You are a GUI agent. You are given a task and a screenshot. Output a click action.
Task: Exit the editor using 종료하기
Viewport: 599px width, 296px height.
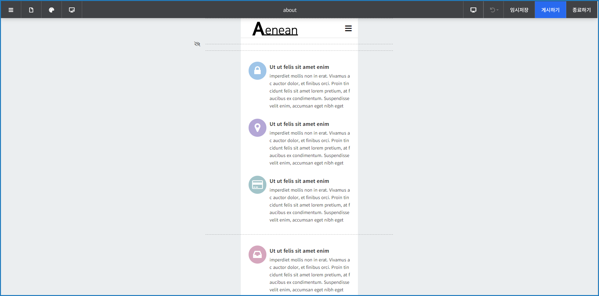582,10
